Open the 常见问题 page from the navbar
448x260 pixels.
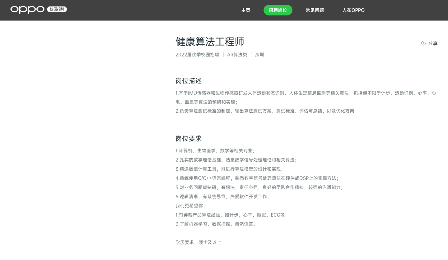(x=315, y=10)
